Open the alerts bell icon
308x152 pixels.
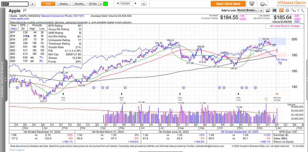251,4
